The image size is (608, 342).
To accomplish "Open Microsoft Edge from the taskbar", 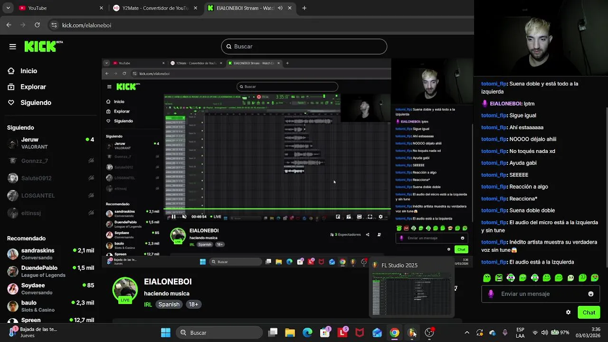I will (307, 333).
